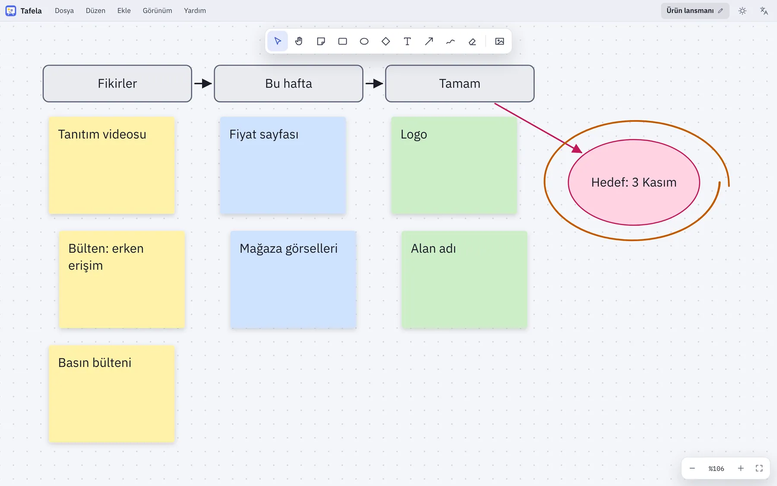Choose the diamond shape tool
This screenshot has width=777, height=486.
[x=385, y=41]
